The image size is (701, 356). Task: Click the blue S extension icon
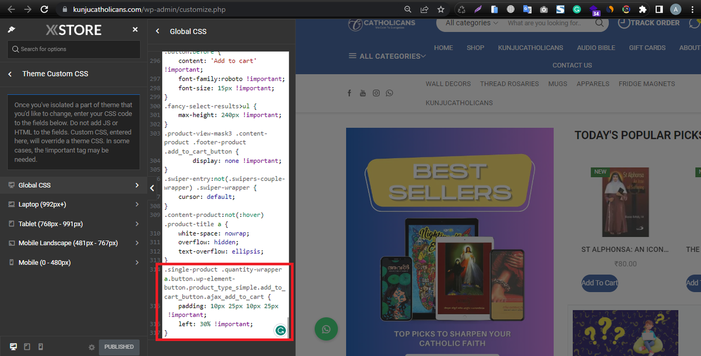[x=560, y=9]
